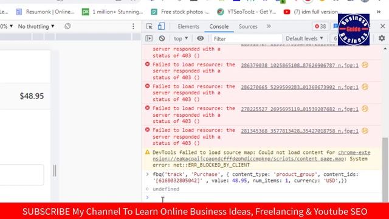
Task: Clear the console icon
Action: (x=162, y=38)
